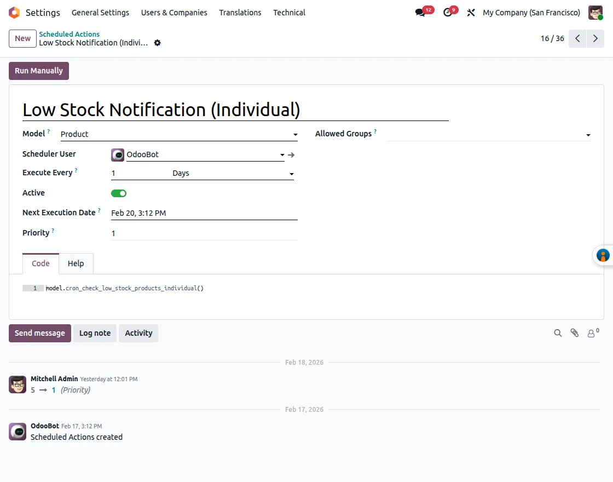
Task: Click the New button
Action: pos(22,38)
